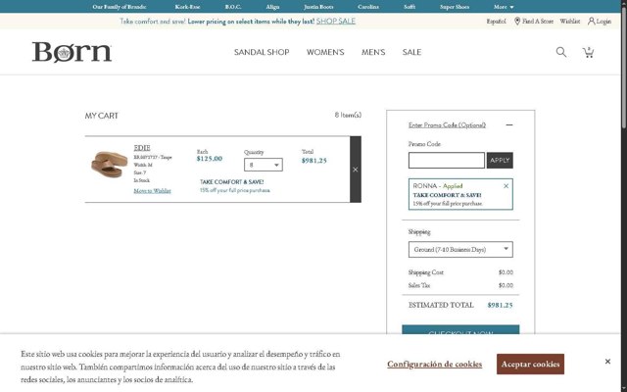Open the MEN'S menu
Image resolution: width=627 pixels, height=392 pixels.
click(x=373, y=52)
